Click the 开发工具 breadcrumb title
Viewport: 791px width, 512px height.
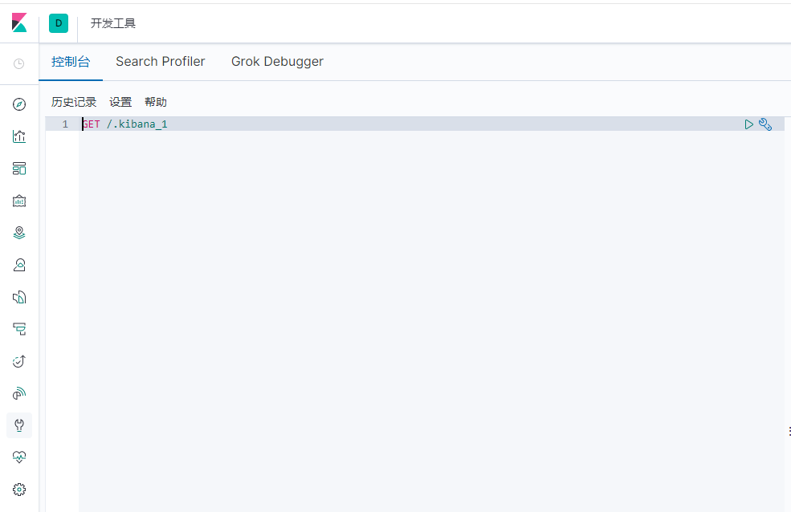tap(113, 24)
